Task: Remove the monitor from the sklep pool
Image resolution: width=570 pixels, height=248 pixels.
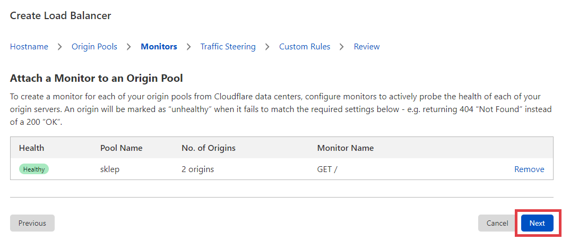Action: pyautogui.click(x=529, y=169)
